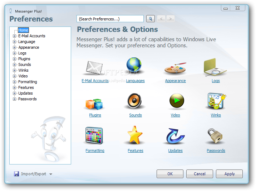Image resolution: width=256 pixels, height=191 pixels.
Task: Click the Plugins link
Action: pyautogui.click(x=95, y=115)
